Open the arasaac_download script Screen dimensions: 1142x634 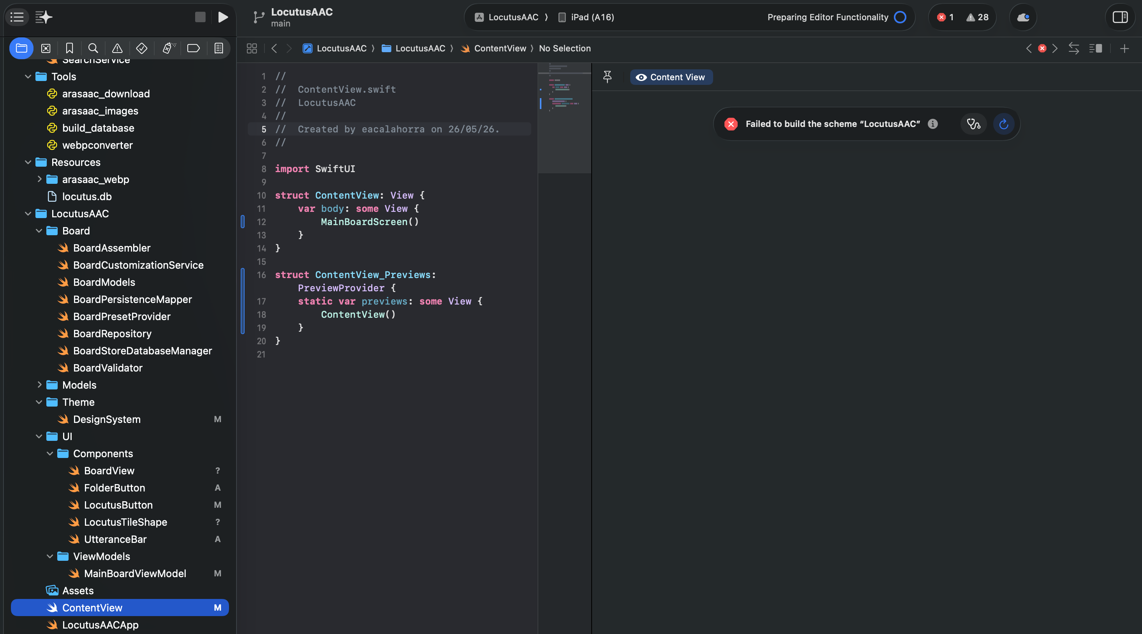coord(106,93)
